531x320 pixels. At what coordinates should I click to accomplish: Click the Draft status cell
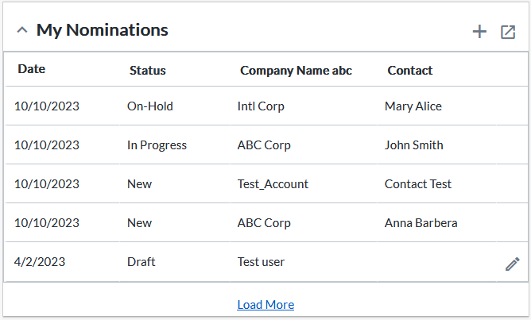(x=141, y=262)
